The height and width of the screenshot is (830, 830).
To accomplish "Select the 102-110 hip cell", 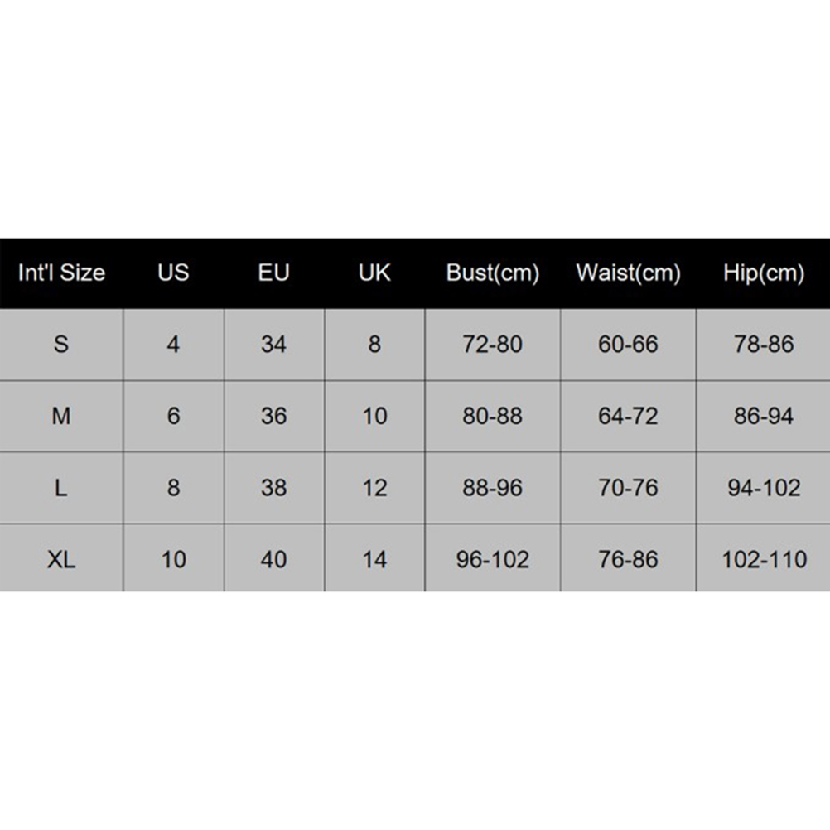I will tap(764, 559).
